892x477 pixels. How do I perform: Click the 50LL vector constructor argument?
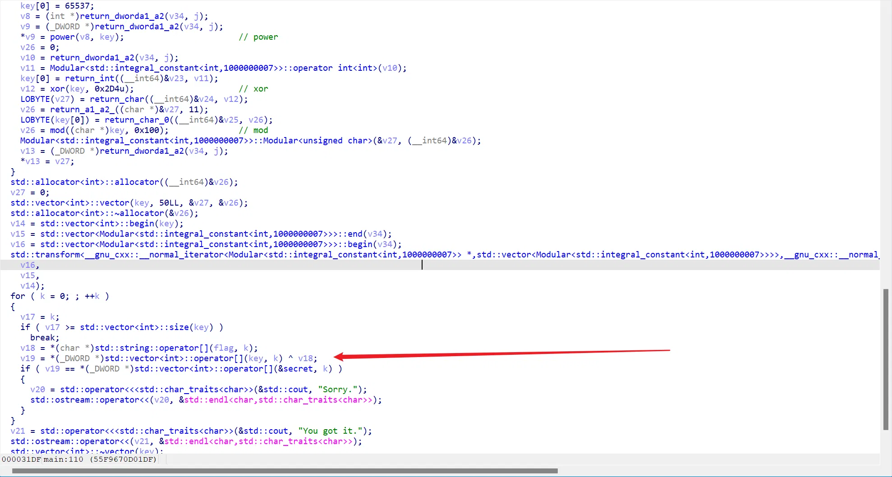[x=169, y=203]
